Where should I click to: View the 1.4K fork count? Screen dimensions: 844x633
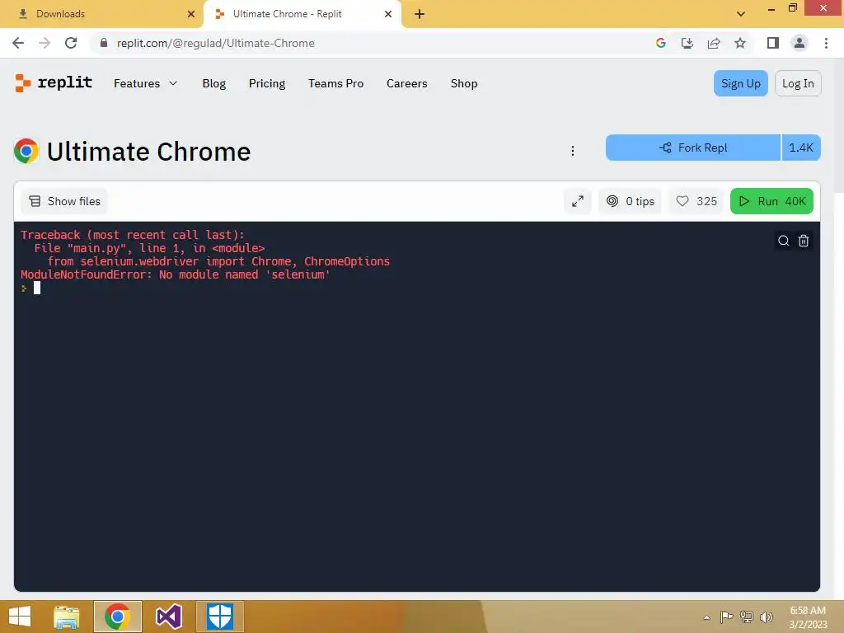point(801,148)
